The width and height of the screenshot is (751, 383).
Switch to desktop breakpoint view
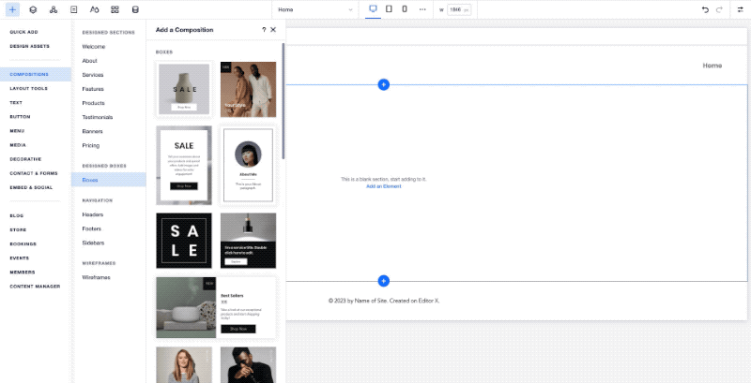coord(373,9)
